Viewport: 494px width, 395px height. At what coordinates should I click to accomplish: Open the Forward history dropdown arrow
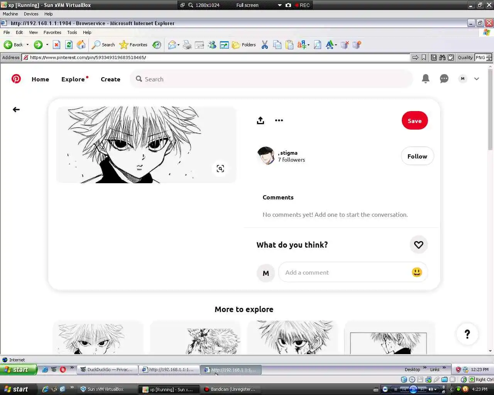tap(47, 45)
